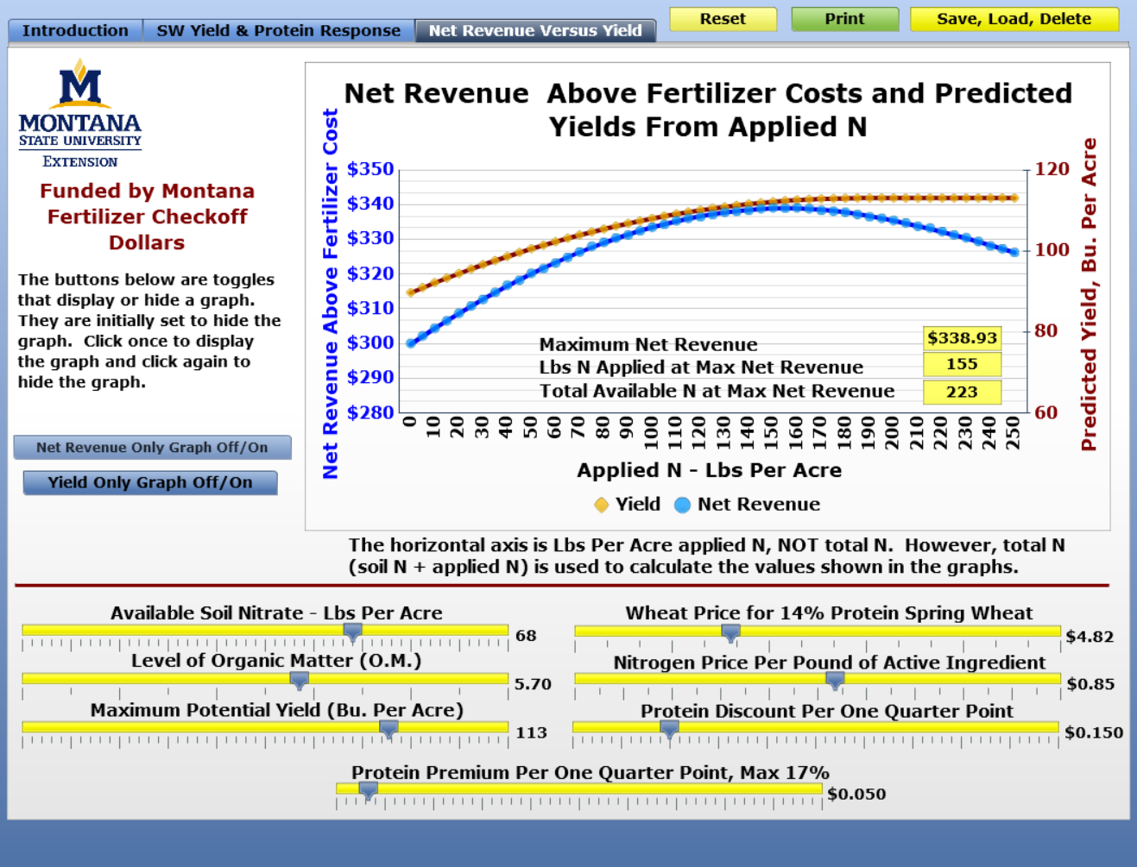Viewport: 1137px width, 867px height.
Task: Click the Lbs N Applied value 155
Action: click(962, 364)
